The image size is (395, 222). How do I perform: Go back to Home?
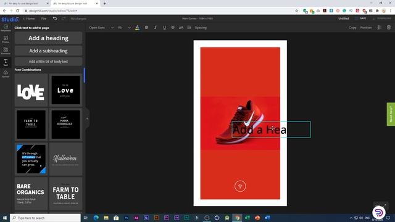coord(29,18)
